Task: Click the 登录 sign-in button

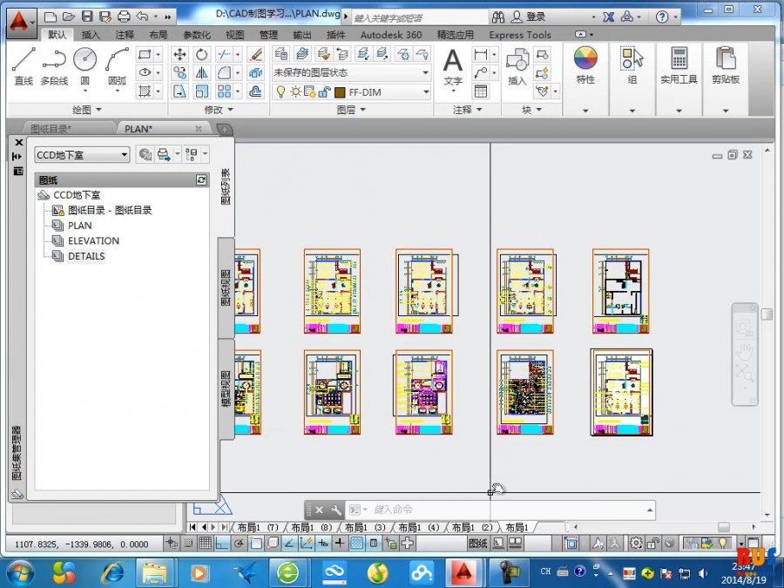Action: click(x=536, y=17)
